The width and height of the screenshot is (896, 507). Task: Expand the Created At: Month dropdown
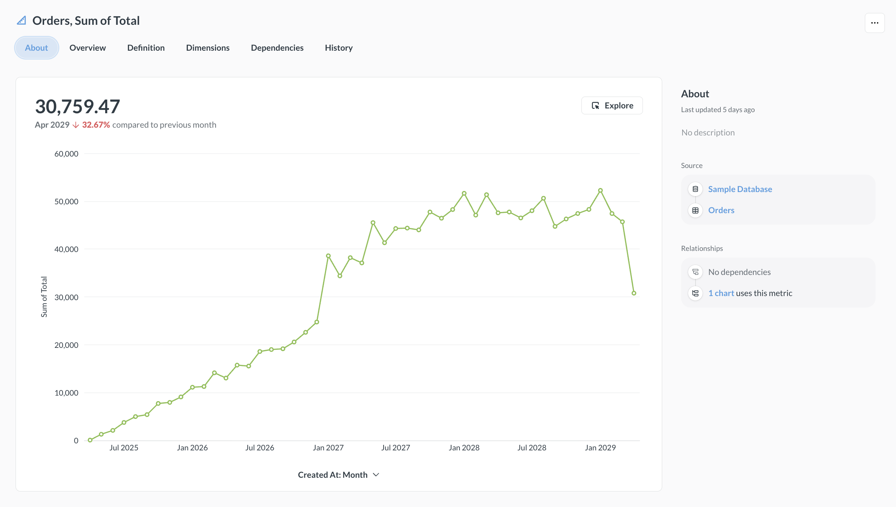(x=338, y=475)
